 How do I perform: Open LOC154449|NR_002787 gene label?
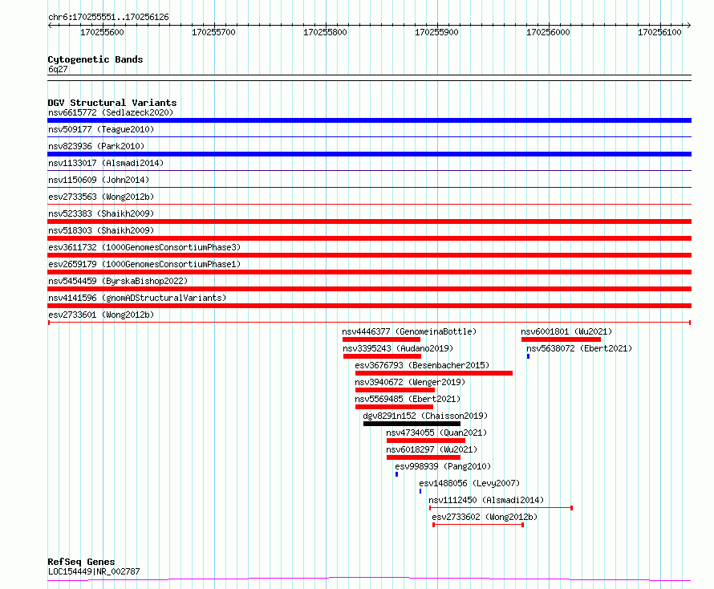pyautogui.click(x=94, y=571)
